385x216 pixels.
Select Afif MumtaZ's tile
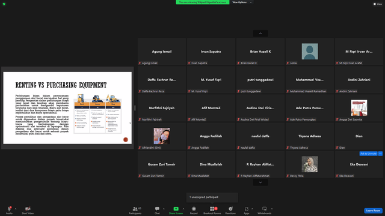[211, 108]
